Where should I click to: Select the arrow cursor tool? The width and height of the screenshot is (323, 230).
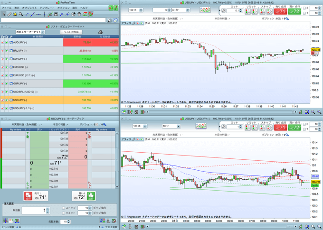click(x=3, y=14)
